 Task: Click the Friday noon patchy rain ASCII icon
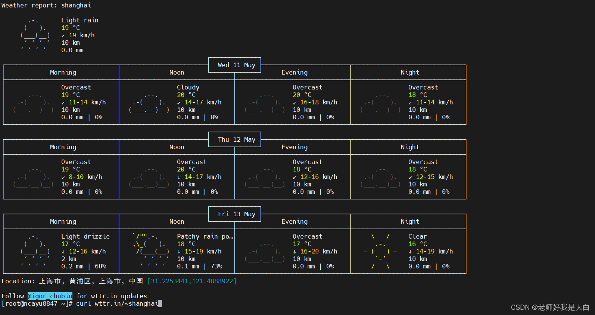click(x=149, y=250)
